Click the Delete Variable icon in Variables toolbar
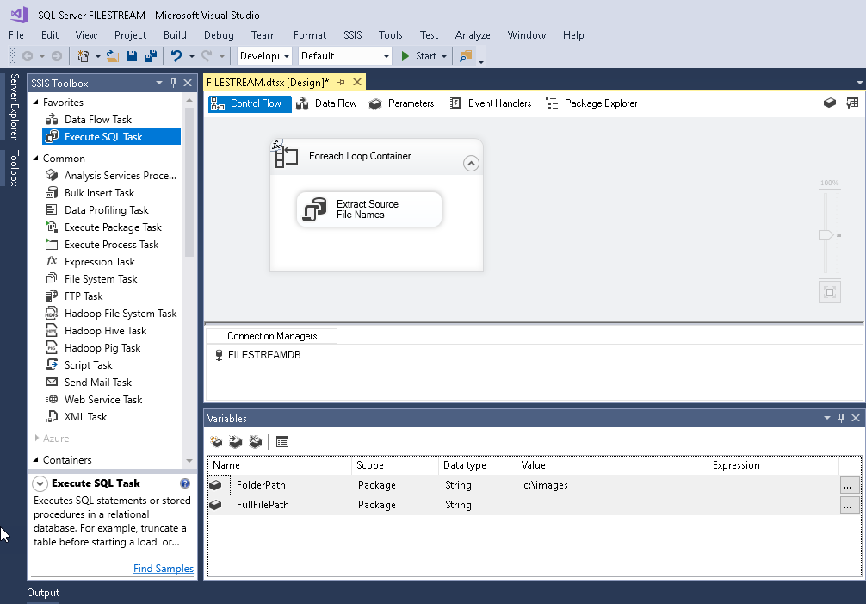 pos(255,442)
